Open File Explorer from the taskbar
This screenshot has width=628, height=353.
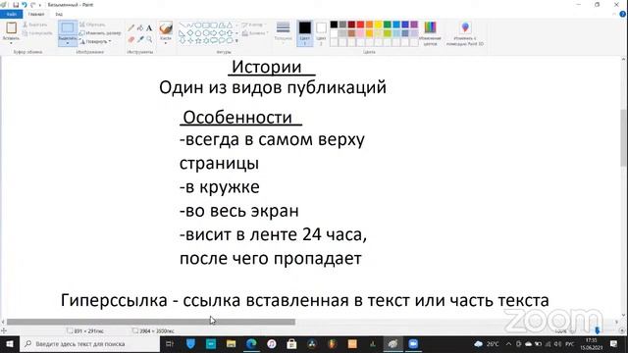click(232, 344)
